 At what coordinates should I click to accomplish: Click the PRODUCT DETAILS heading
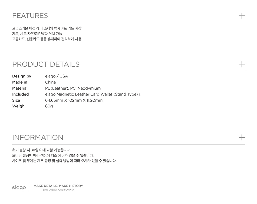click(x=46, y=64)
